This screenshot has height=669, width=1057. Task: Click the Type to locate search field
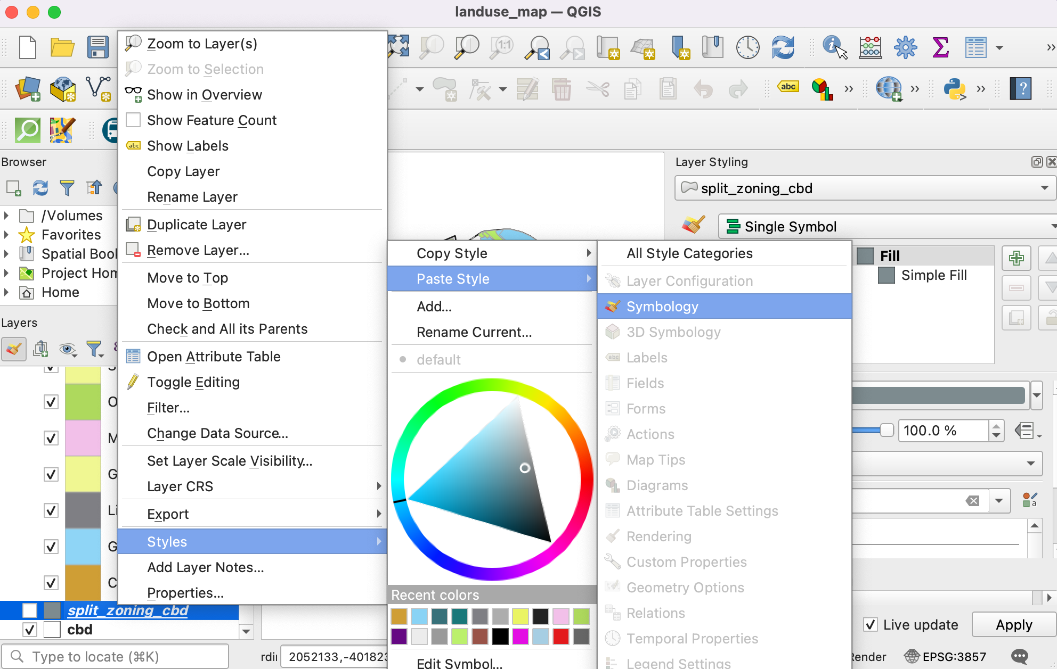(x=115, y=656)
